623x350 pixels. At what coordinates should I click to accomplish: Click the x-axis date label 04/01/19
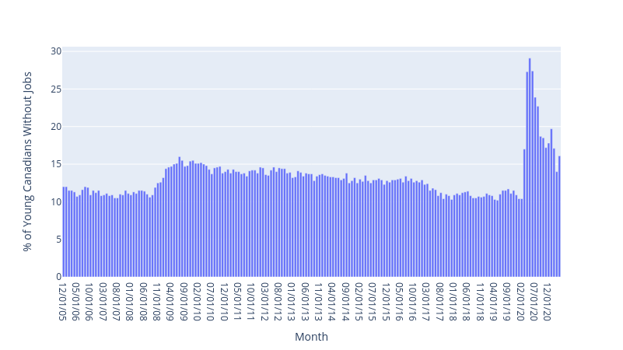click(494, 302)
